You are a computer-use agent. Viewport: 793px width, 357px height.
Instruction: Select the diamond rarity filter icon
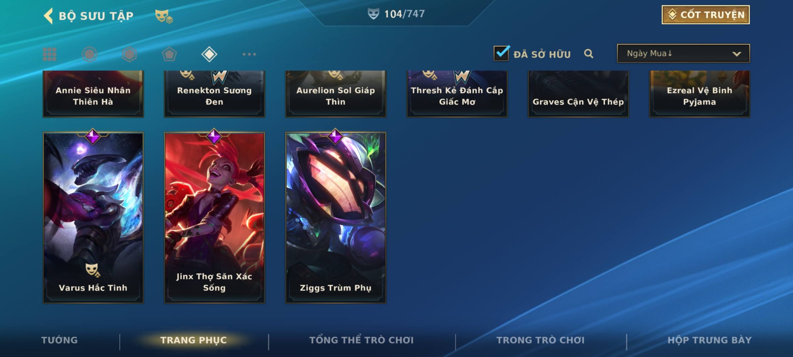209,54
